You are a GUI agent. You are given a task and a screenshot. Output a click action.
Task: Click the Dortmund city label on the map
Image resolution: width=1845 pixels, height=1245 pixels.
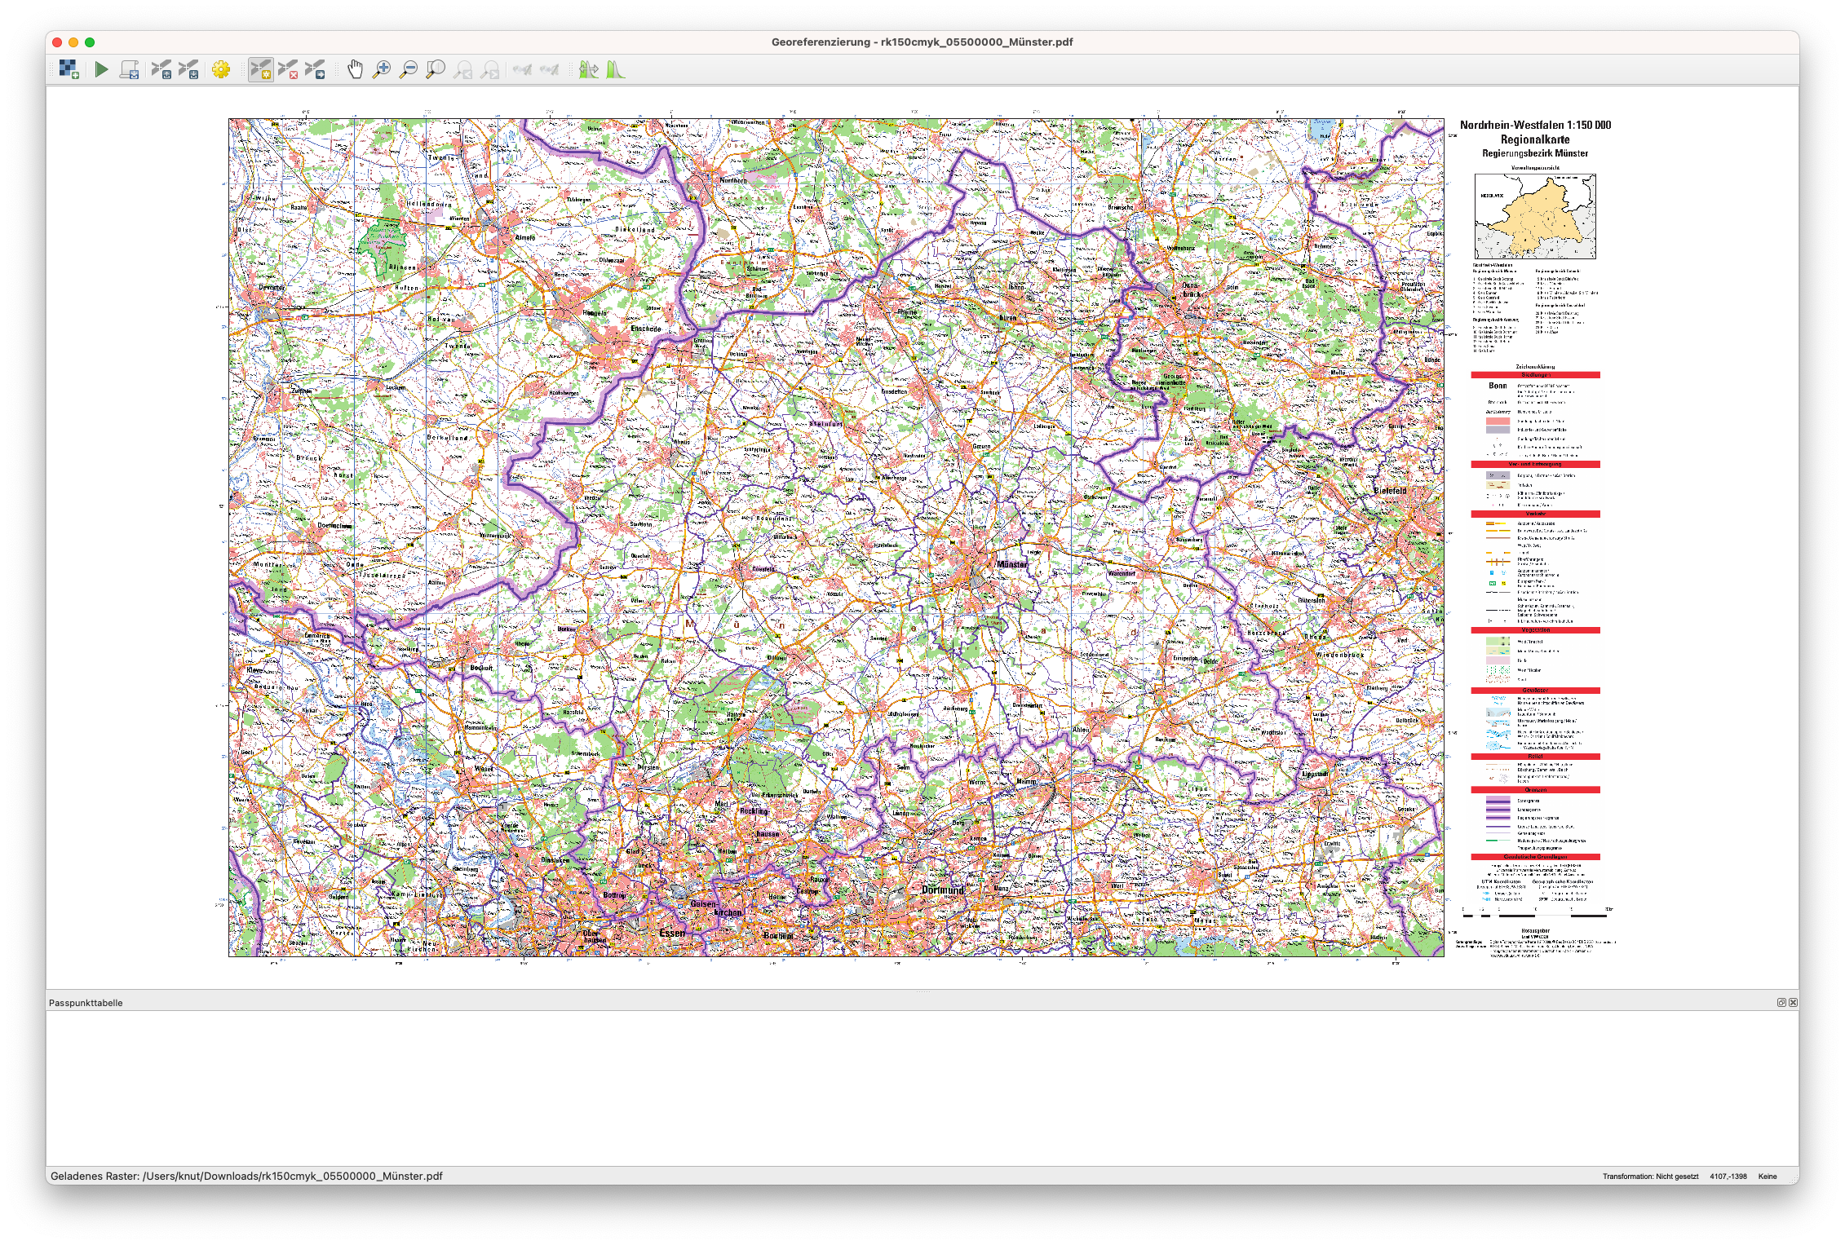coord(943,890)
